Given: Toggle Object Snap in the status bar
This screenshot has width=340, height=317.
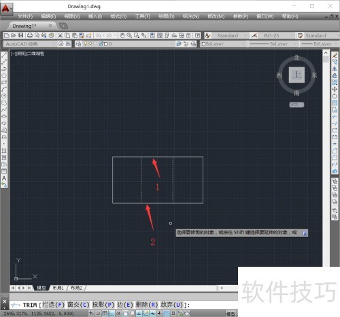Looking at the screenshot, I should click(125, 314).
